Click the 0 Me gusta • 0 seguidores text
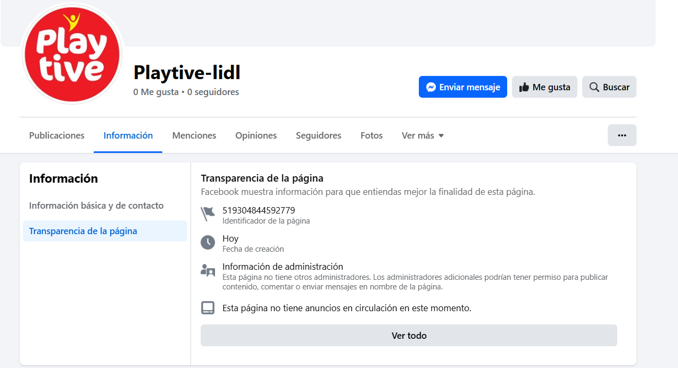Screen dimensions: 678x368 pos(186,92)
